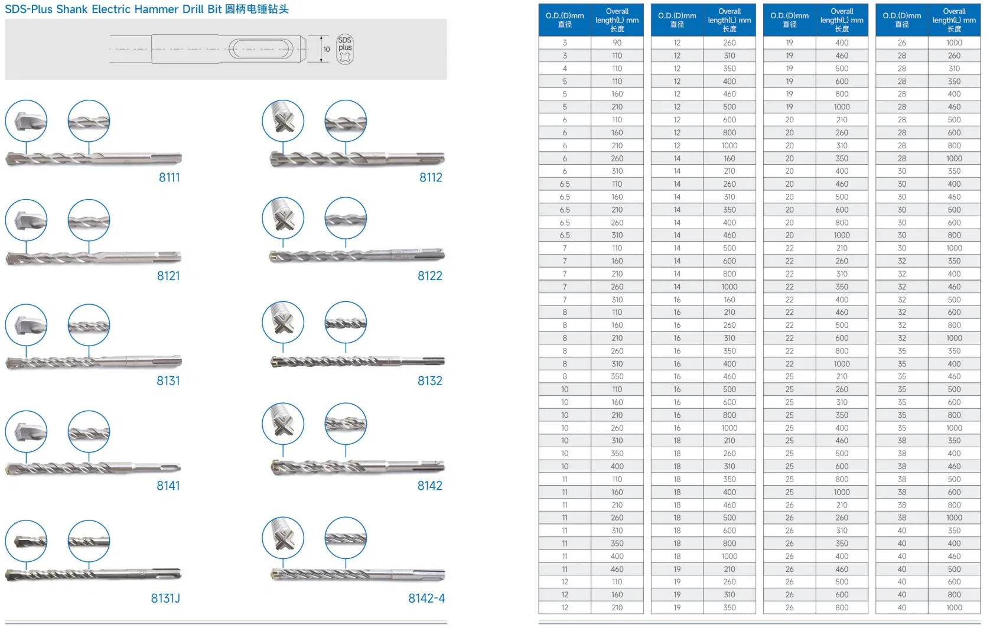Screen dimensions: 990x628
Task: Select the cross-tip close-up circle above drill 8112
Action: [283, 121]
